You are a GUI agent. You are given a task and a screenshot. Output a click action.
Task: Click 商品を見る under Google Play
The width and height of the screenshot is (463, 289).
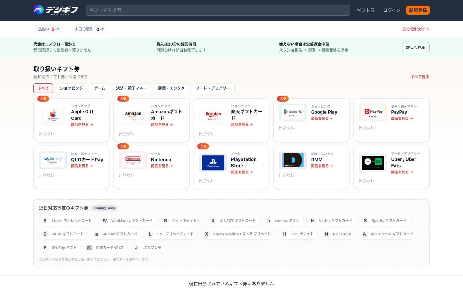(x=322, y=118)
